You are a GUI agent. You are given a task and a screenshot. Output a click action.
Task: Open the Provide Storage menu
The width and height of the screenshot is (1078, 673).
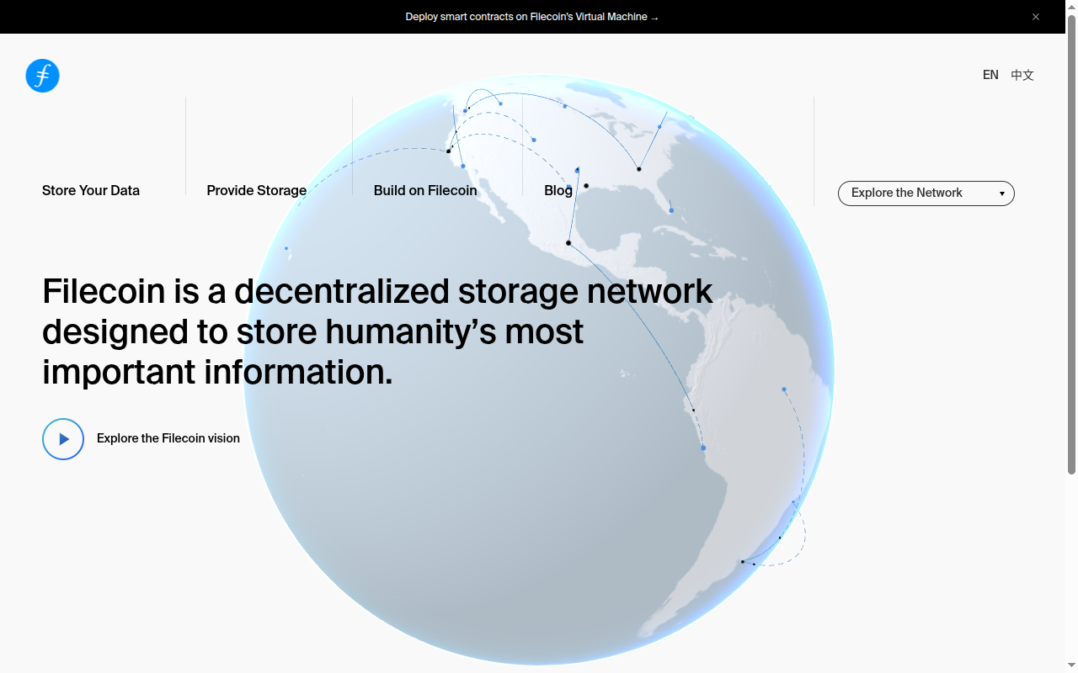257,191
